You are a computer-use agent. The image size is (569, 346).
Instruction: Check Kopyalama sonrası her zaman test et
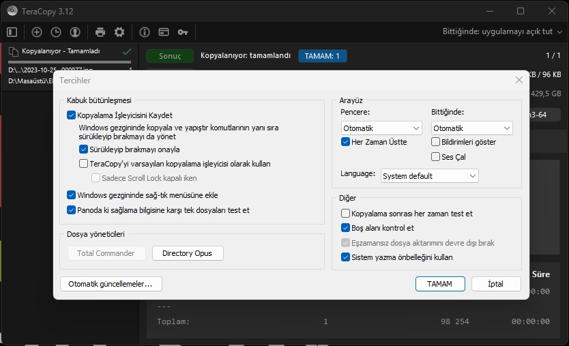[345, 213]
